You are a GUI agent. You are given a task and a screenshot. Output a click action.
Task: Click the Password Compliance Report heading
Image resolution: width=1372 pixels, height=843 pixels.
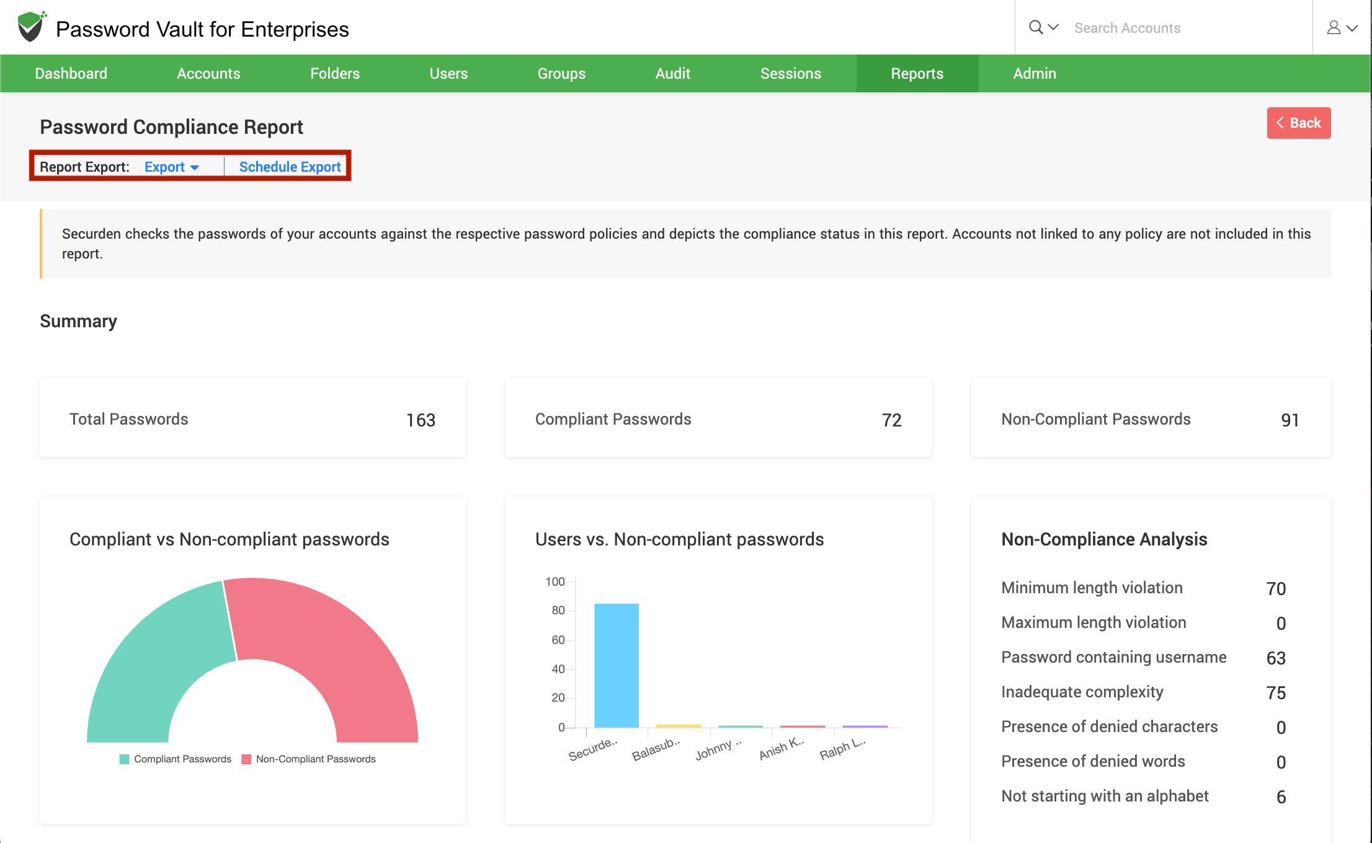click(x=171, y=127)
